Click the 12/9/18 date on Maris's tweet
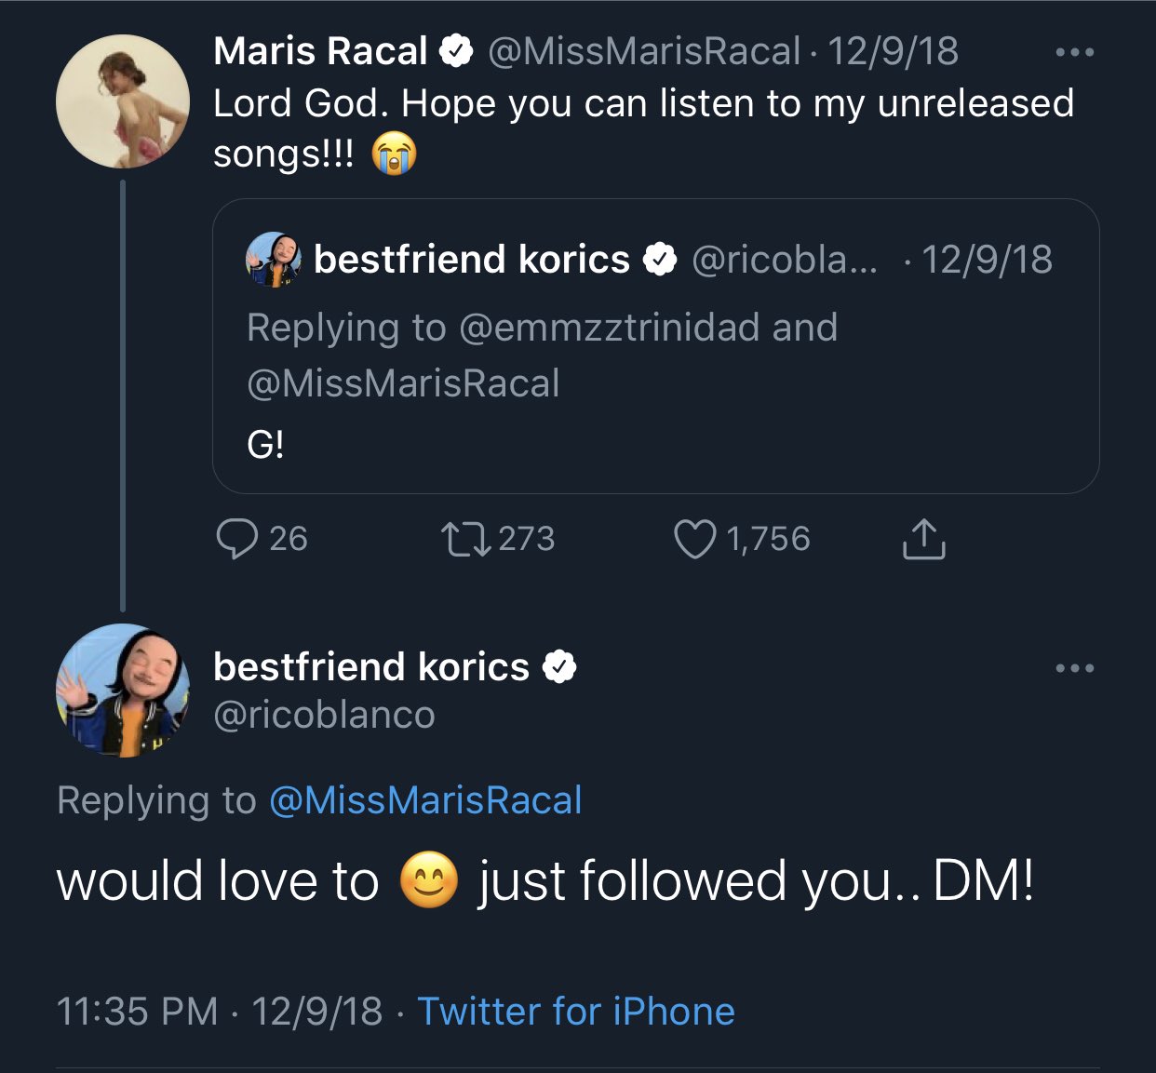Viewport: 1156px width, 1073px height. tap(893, 51)
